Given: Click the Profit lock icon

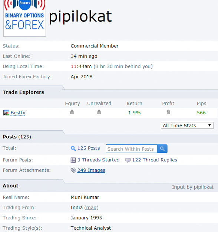Looking at the screenshot, I should point(168,112).
